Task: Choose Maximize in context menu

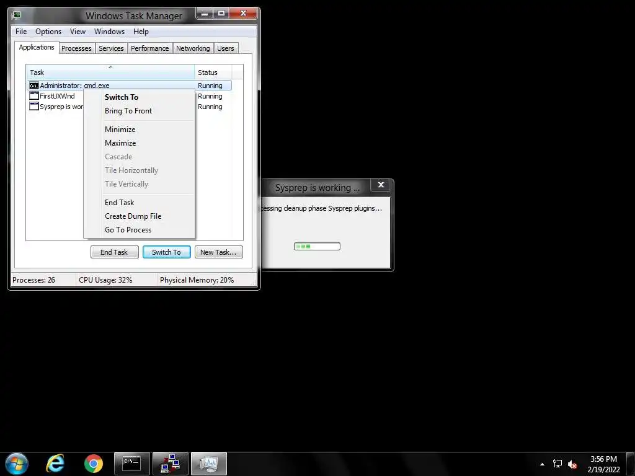Action: click(140, 143)
